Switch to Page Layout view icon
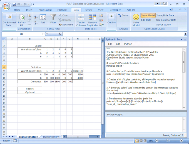The image size is (189, 144). (141, 141)
